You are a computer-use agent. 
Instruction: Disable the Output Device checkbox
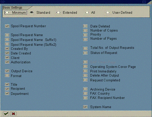click(7, 71)
